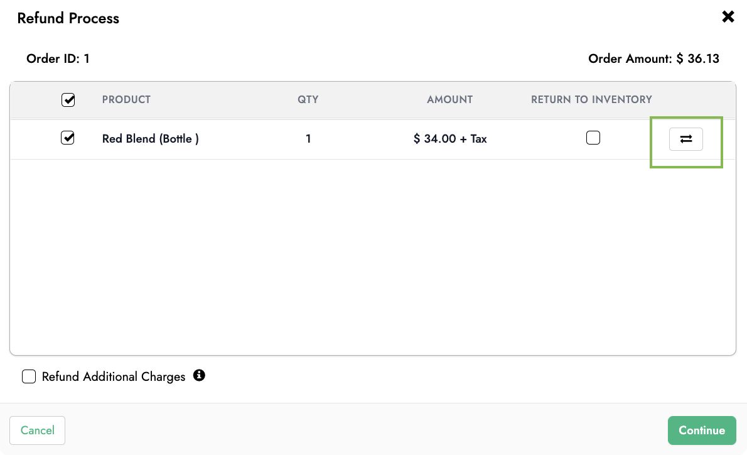Click the Order ID: 1 label
The height and width of the screenshot is (455, 747).
tap(58, 58)
